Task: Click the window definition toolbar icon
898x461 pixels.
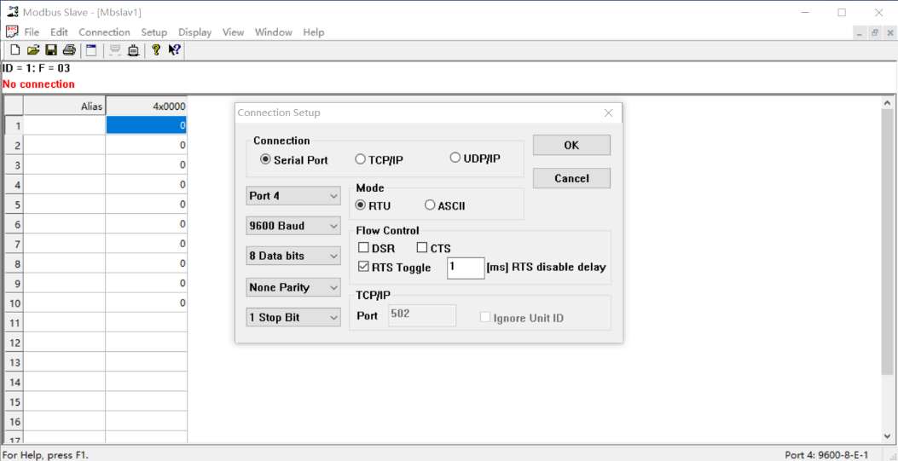Action: (x=91, y=50)
